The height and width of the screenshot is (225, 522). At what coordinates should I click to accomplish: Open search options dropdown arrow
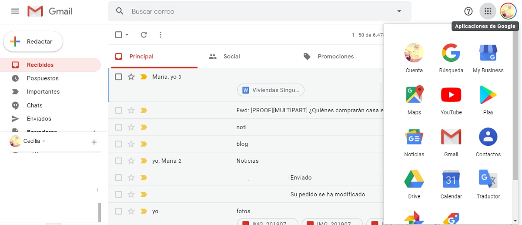(x=399, y=11)
